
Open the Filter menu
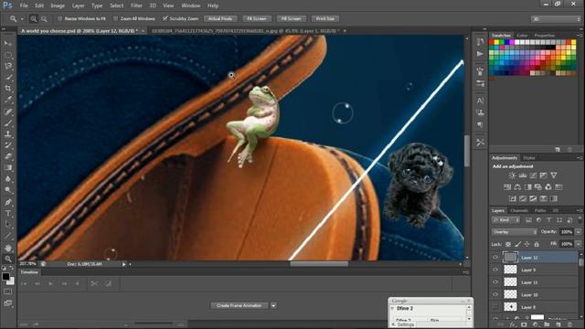point(136,5)
